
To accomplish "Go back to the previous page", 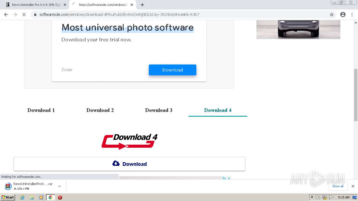I will (x=6, y=15).
